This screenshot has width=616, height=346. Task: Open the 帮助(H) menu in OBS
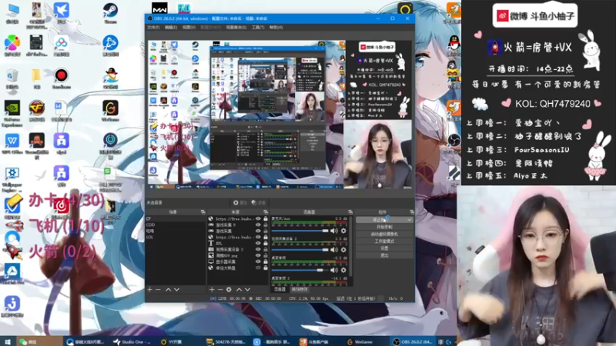tap(276, 28)
